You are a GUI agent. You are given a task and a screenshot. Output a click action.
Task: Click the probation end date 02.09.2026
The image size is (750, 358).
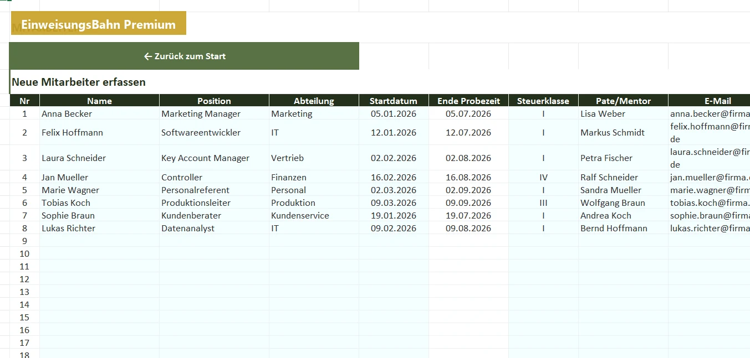pos(468,190)
